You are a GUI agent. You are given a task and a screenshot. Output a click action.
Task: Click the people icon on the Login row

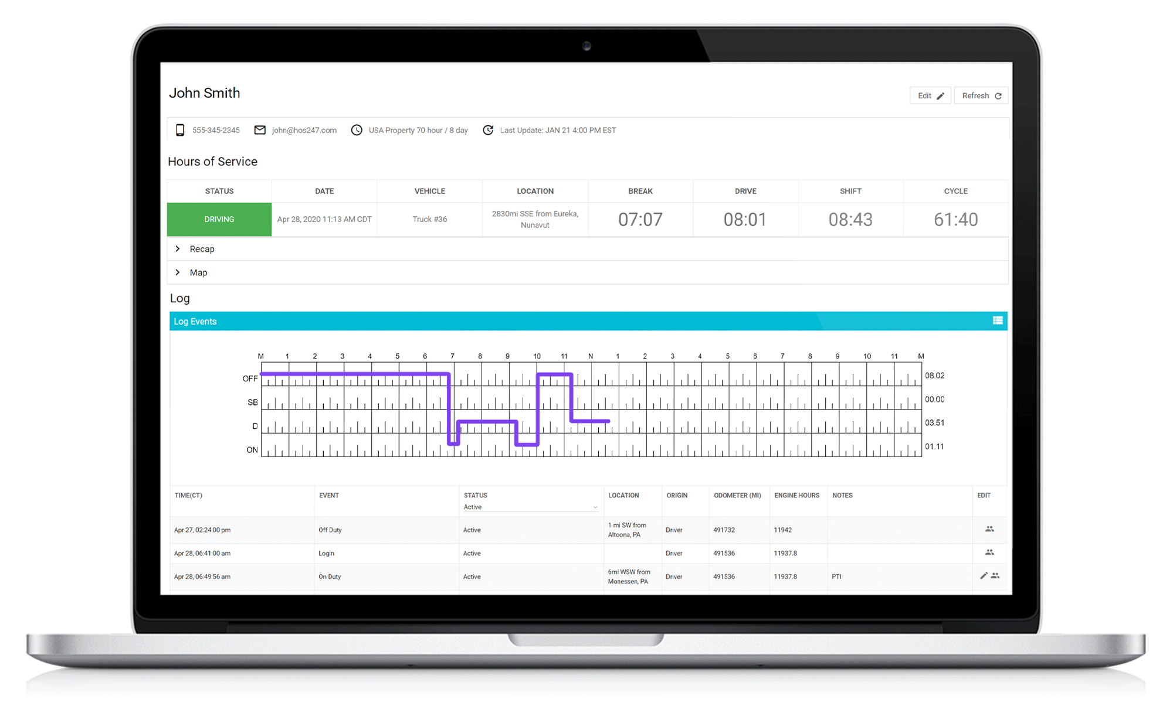(990, 552)
